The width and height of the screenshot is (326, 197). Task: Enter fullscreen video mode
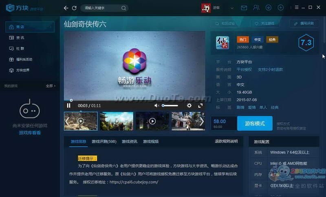(x=200, y=106)
